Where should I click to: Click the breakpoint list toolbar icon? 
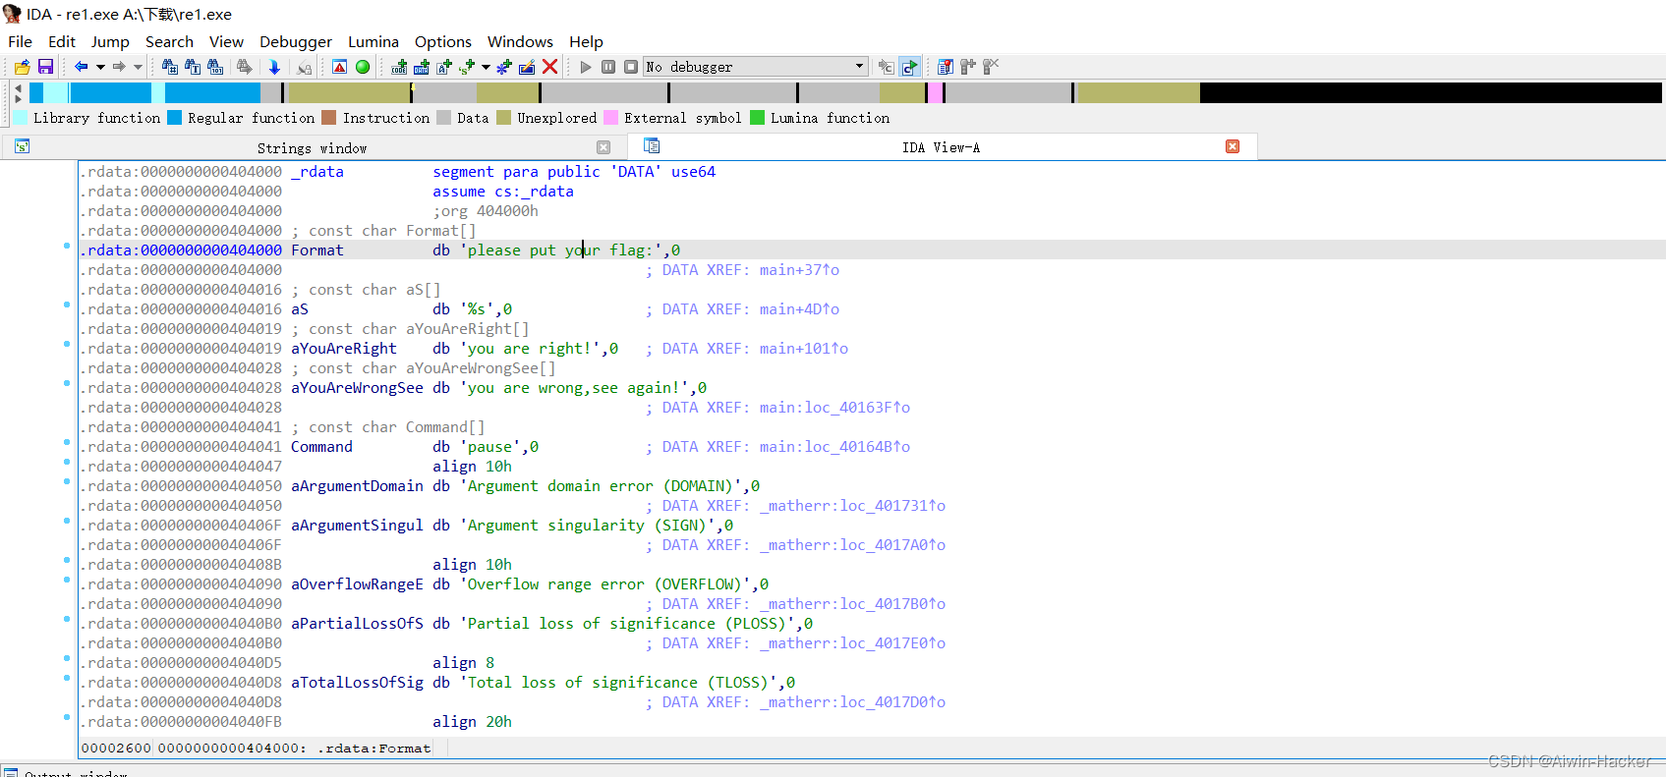(946, 67)
